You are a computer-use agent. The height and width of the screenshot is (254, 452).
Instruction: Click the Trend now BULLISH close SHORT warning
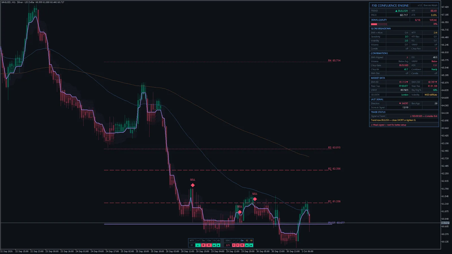393,120
